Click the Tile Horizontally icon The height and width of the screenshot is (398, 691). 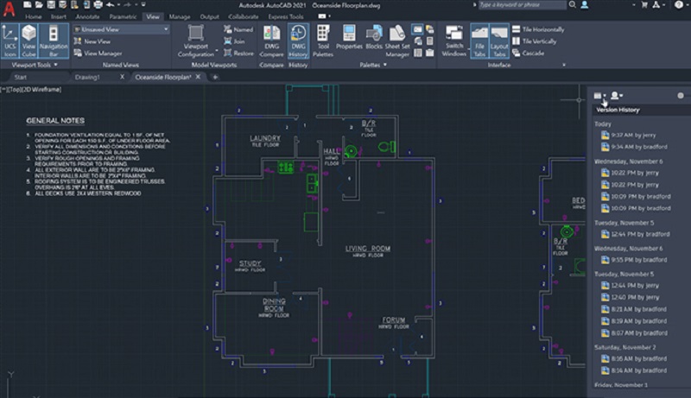tap(516, 29)
